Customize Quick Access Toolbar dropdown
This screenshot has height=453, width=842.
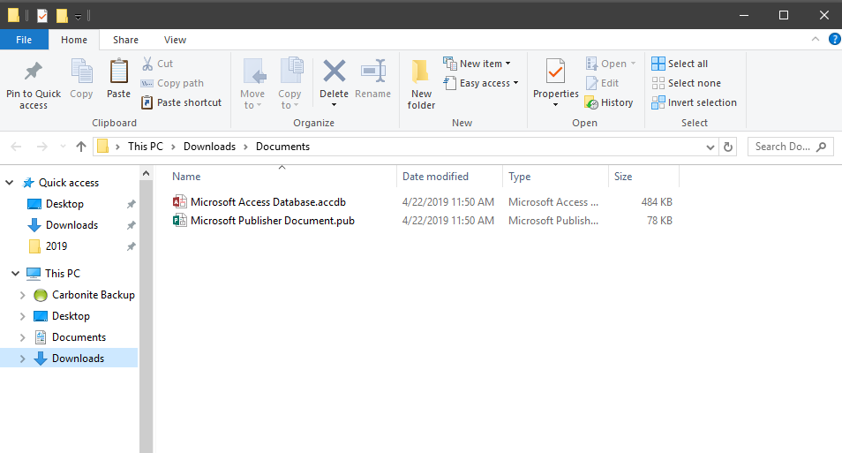(79, 16)
